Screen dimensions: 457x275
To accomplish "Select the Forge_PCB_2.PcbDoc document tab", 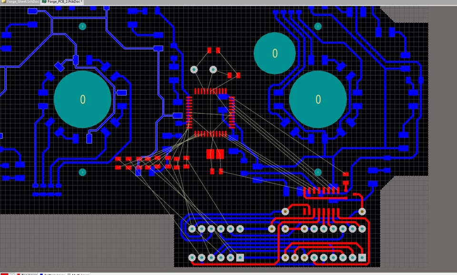I will pyautogui.click(x=62, y=2).
